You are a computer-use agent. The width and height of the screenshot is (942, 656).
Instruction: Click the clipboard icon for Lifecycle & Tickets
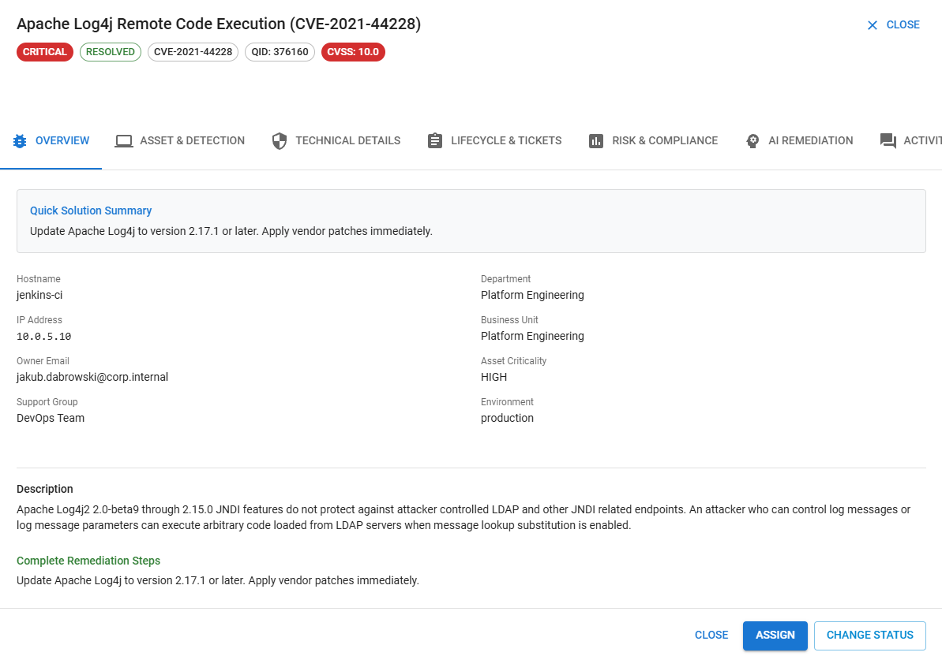coord(435,141)
